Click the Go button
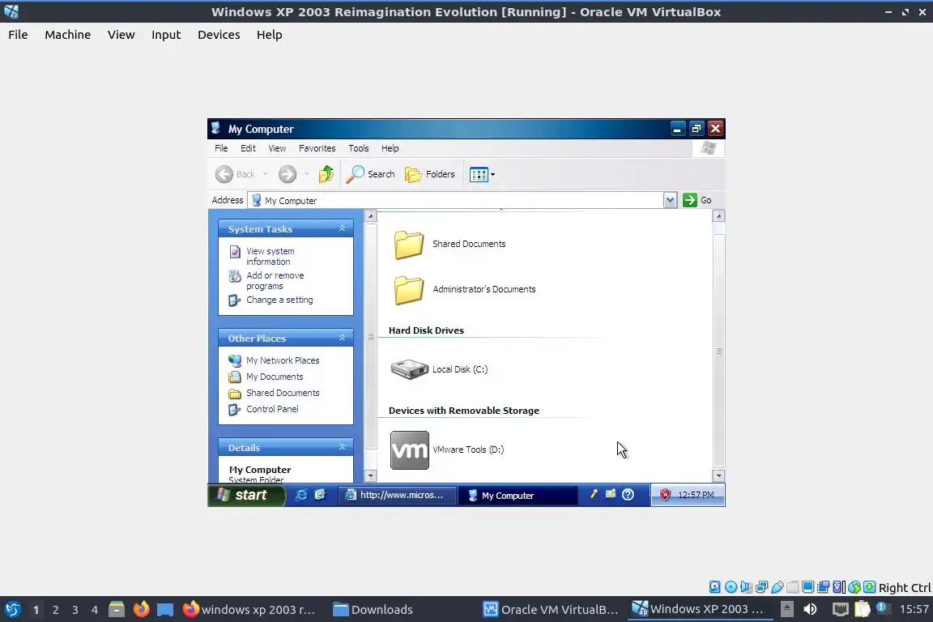933x622 pixels. point(697,200)
